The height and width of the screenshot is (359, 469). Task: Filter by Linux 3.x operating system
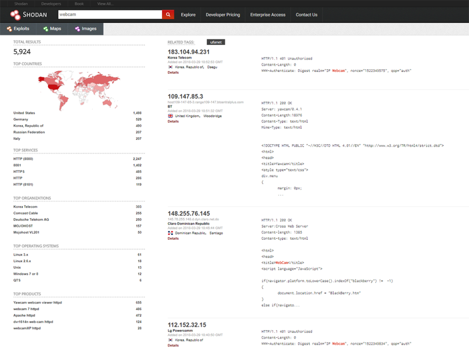pyautogui.click(x=21, y=254)
